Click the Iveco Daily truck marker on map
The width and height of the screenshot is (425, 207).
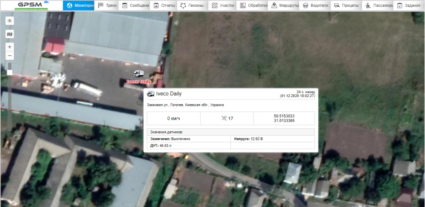139,74
